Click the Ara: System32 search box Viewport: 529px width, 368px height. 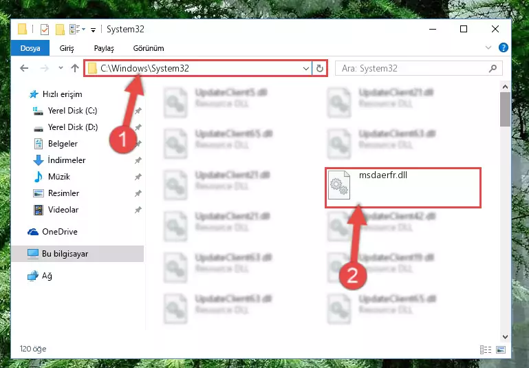point(419,69)
